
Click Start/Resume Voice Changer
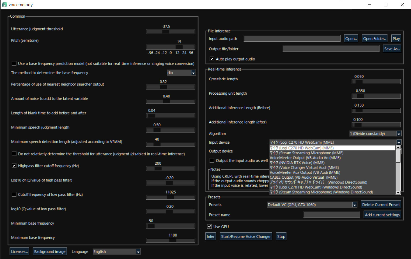coord(246,236)
